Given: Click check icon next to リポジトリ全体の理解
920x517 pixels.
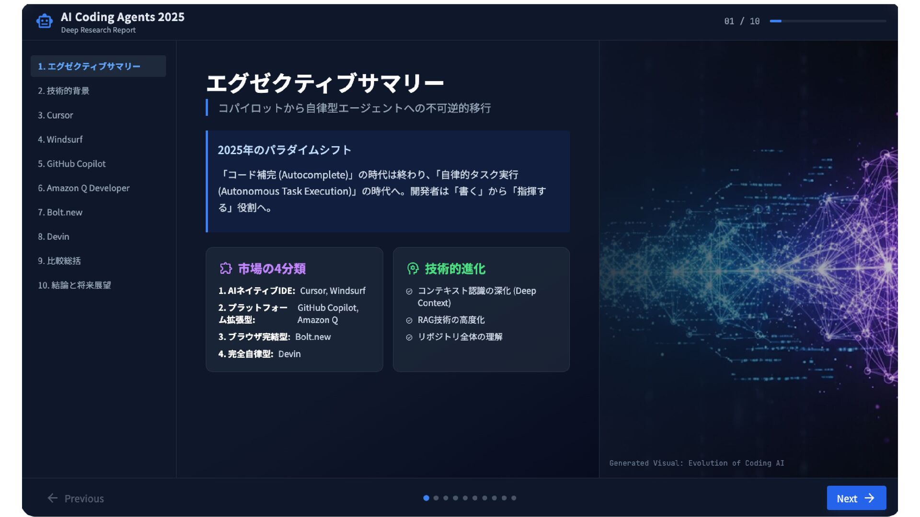Looking at the screenshot, I should [x=409, y=337].
